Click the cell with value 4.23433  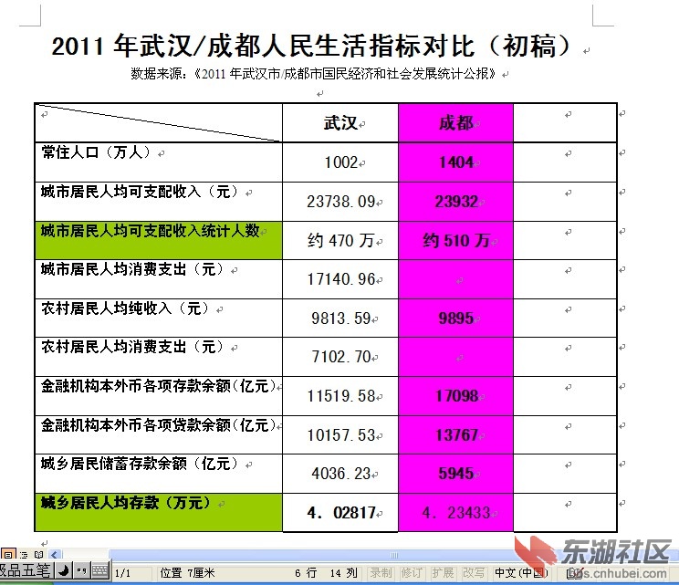pos(455,513)
